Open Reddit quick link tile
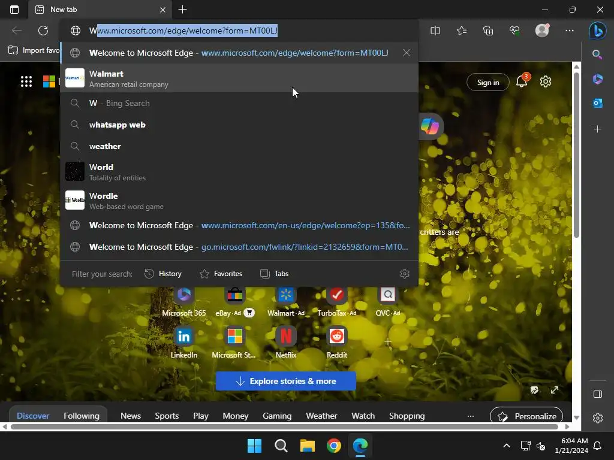This screenshot has height=460, width=614. coord(337,343)
